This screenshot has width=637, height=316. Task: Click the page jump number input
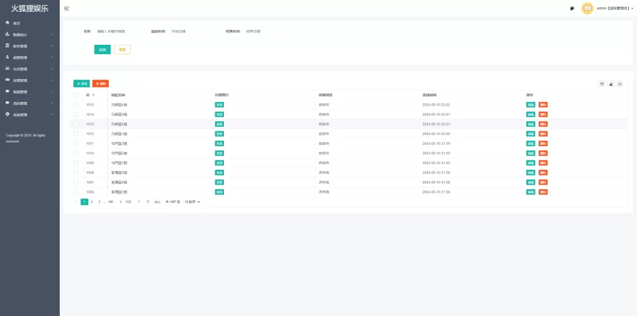pos(139,202)
